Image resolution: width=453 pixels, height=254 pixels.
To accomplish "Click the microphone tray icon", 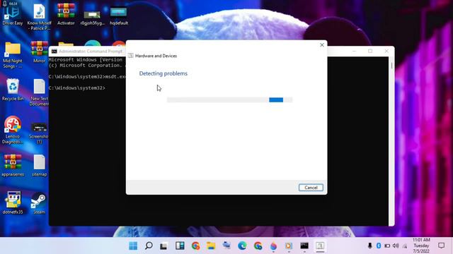I will click(369, 246).
